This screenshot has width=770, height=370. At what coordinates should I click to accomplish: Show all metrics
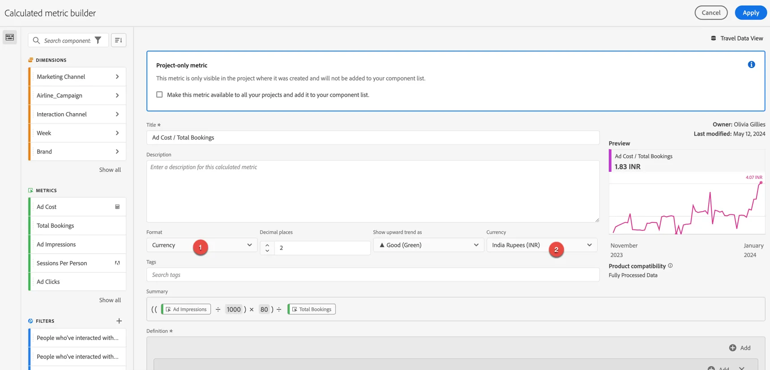pos(110,300)
